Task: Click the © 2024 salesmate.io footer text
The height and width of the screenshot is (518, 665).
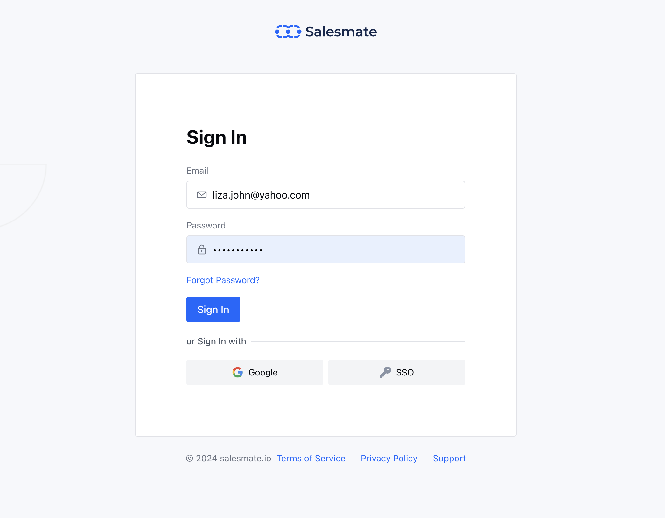Action: click(229, 458)
